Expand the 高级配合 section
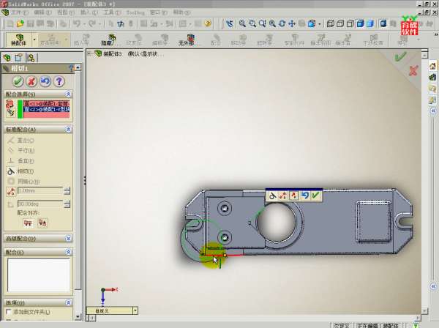This screenshot has width=439, height=328. [x=68, y=238]
